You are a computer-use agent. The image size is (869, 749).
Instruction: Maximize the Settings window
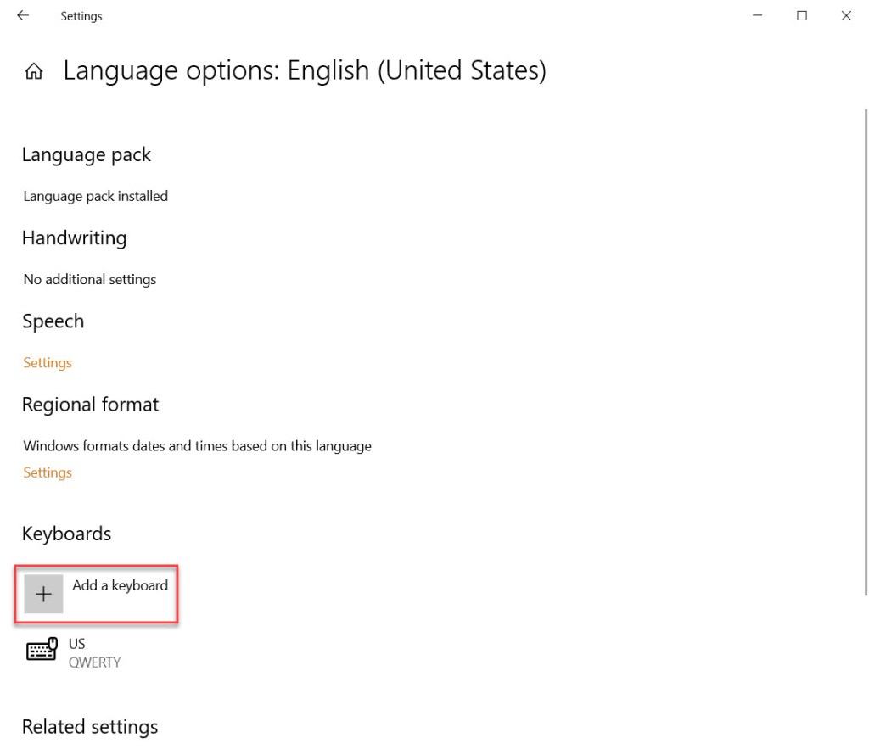[x=802, y=15]
